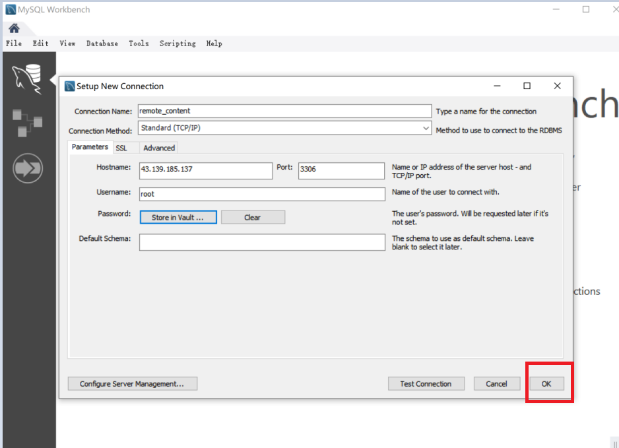The width and height of the screenshot is (619, 448).
Task: Open the Tools menu
Action: click(x=139, y=44)
